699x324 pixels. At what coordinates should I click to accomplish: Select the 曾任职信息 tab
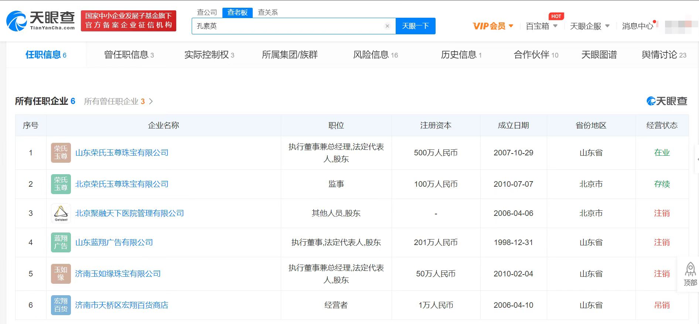click(x=129, y=55)
